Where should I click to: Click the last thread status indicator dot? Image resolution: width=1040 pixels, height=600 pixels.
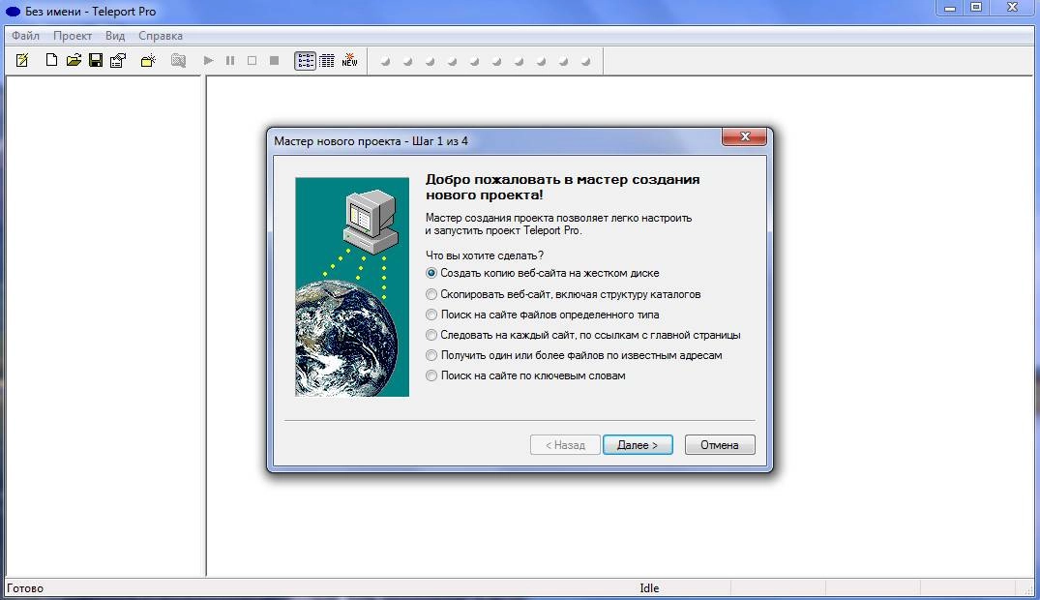pyautogui.click(x=585, y=62)
